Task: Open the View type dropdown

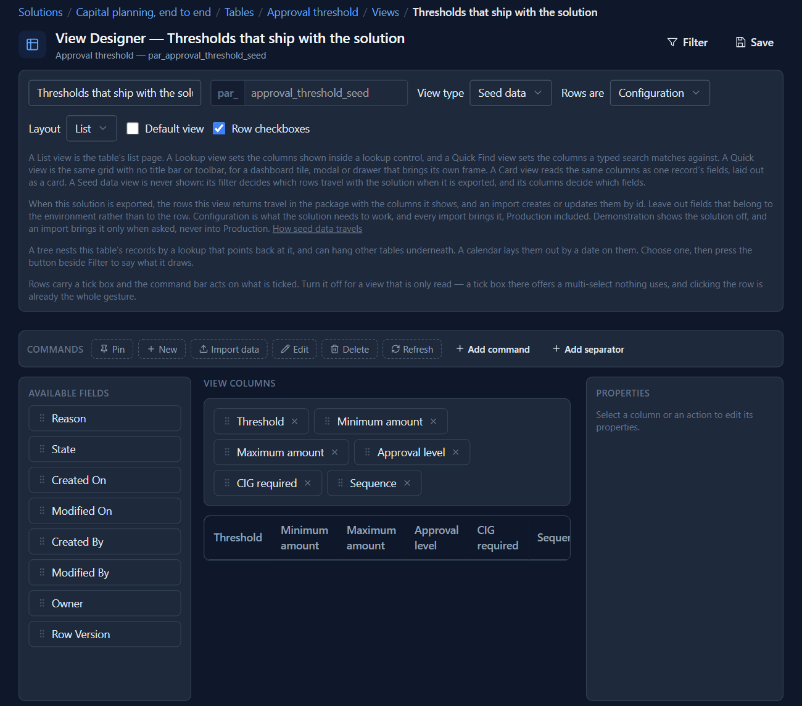Action: click(511, 93)
